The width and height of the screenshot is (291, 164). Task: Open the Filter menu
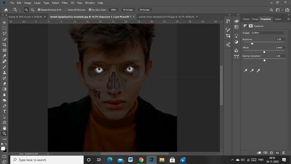tap(65, 3)
